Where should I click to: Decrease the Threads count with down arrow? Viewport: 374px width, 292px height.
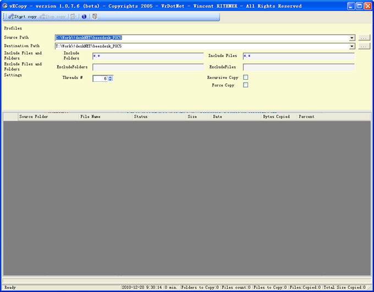(x=110, y=80)
